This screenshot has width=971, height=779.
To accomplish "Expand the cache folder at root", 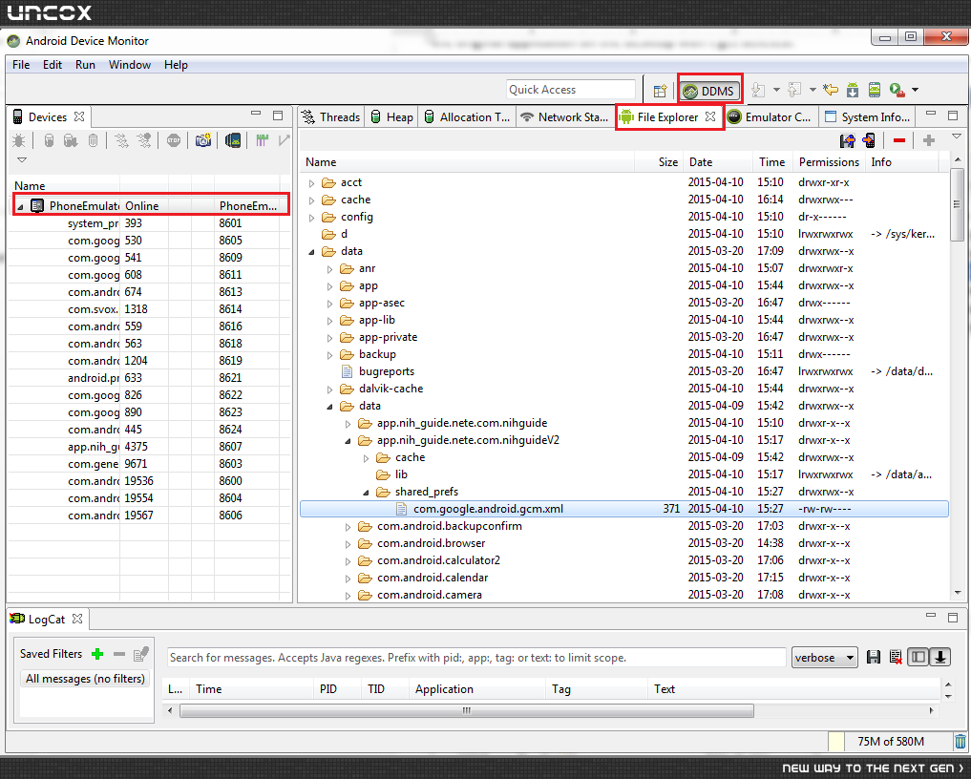I will (311, 200).
